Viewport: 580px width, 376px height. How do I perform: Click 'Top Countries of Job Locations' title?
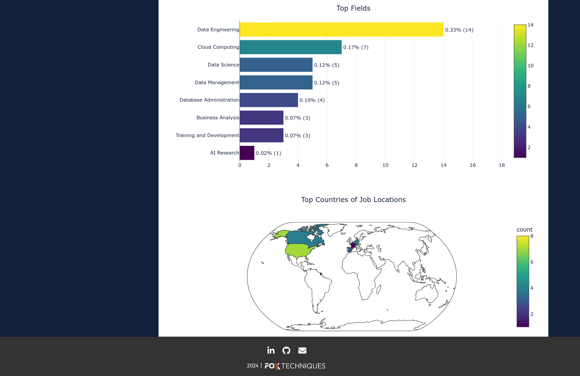click(353, 200)
